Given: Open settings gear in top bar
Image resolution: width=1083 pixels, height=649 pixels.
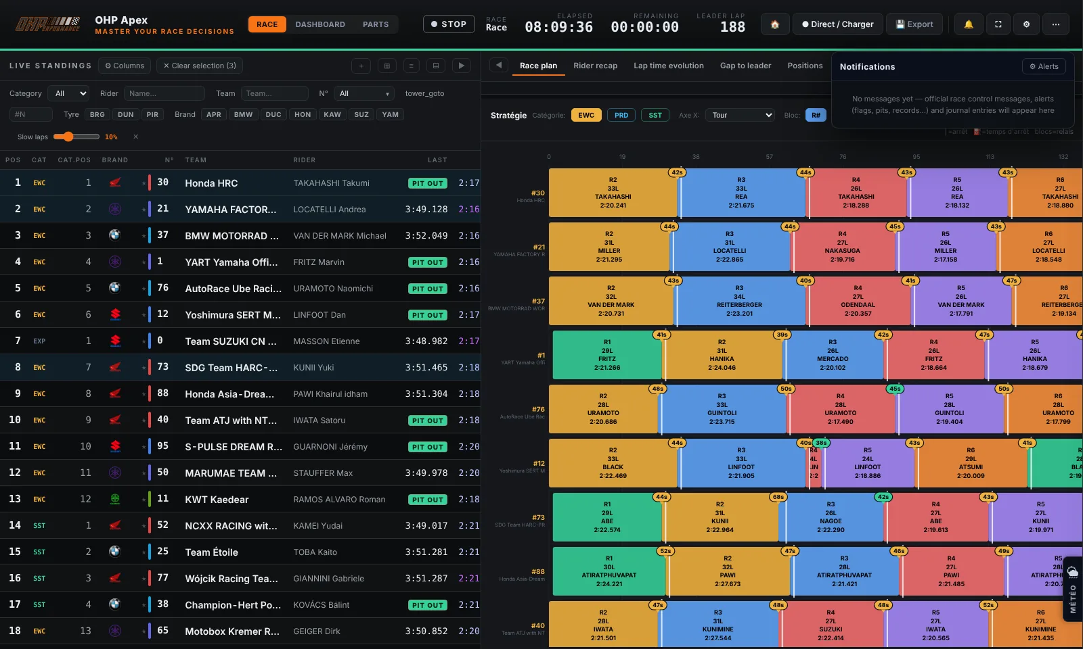Looking at the screenshot, I should pyautogui.click(x=1027, y=24).
